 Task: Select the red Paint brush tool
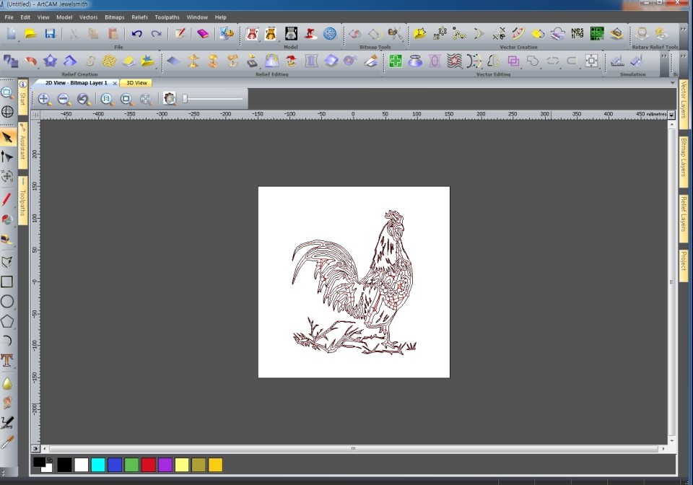click(x=6, y=199)
